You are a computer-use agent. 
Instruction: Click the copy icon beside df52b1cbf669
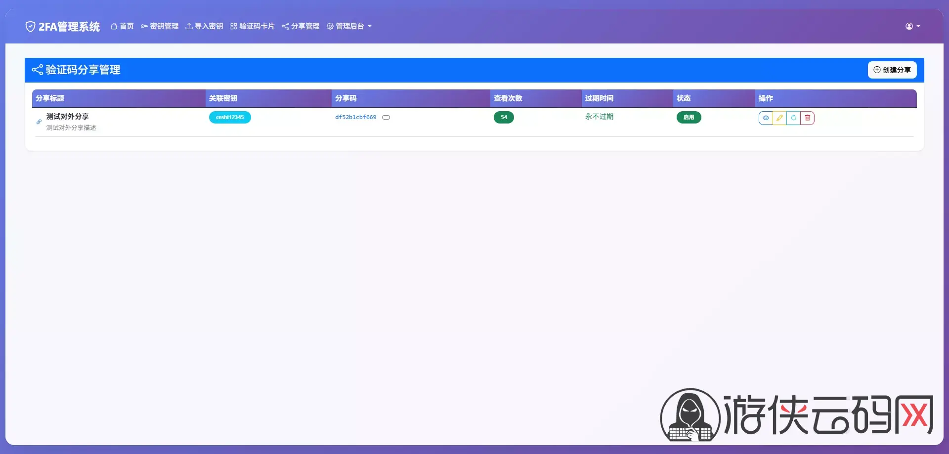click(x=386, y=118)
